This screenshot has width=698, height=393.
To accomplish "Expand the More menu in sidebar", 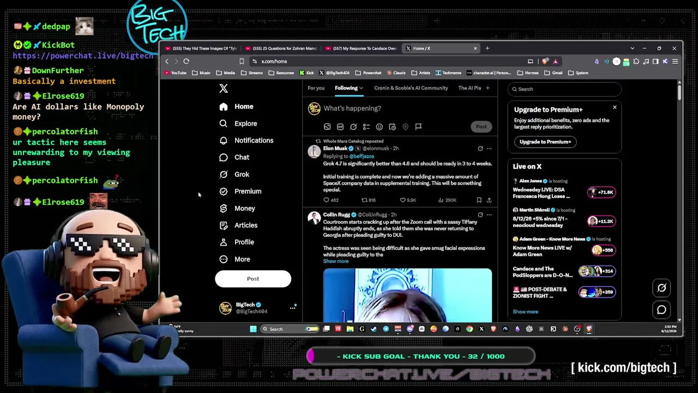I will (x=235, y=259).
